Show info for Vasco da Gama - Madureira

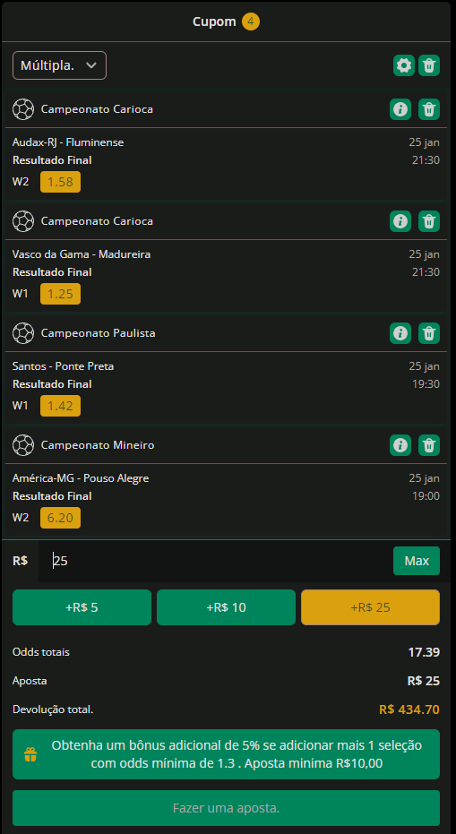pos(400,220)
